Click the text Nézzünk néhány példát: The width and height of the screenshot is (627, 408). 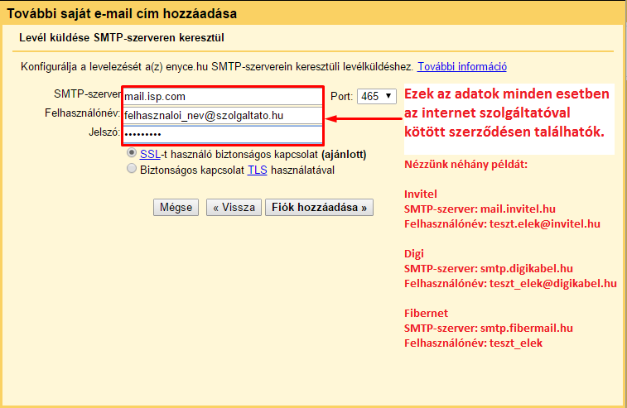(465, 164)
